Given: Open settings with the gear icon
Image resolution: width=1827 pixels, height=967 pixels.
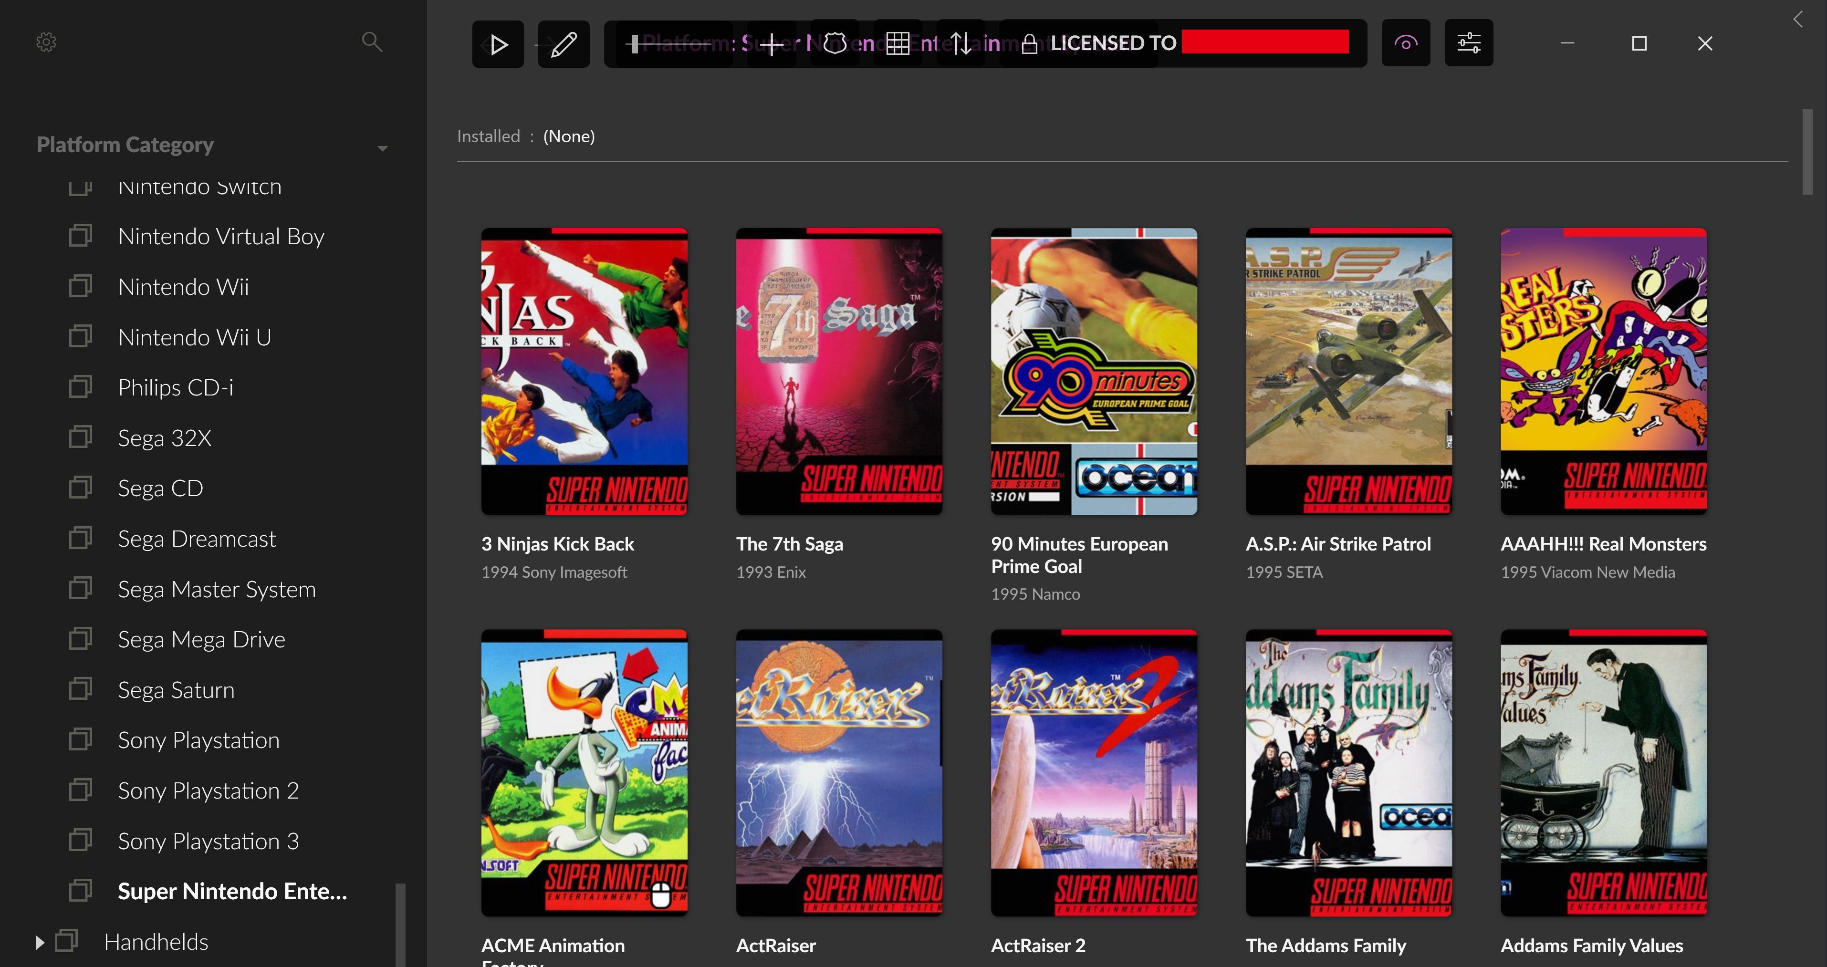Looking at the screenshot, I should 46,42.
